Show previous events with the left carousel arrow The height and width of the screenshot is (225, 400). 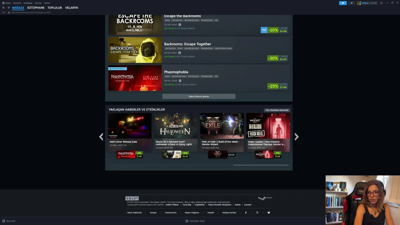[x=101, y=137]
